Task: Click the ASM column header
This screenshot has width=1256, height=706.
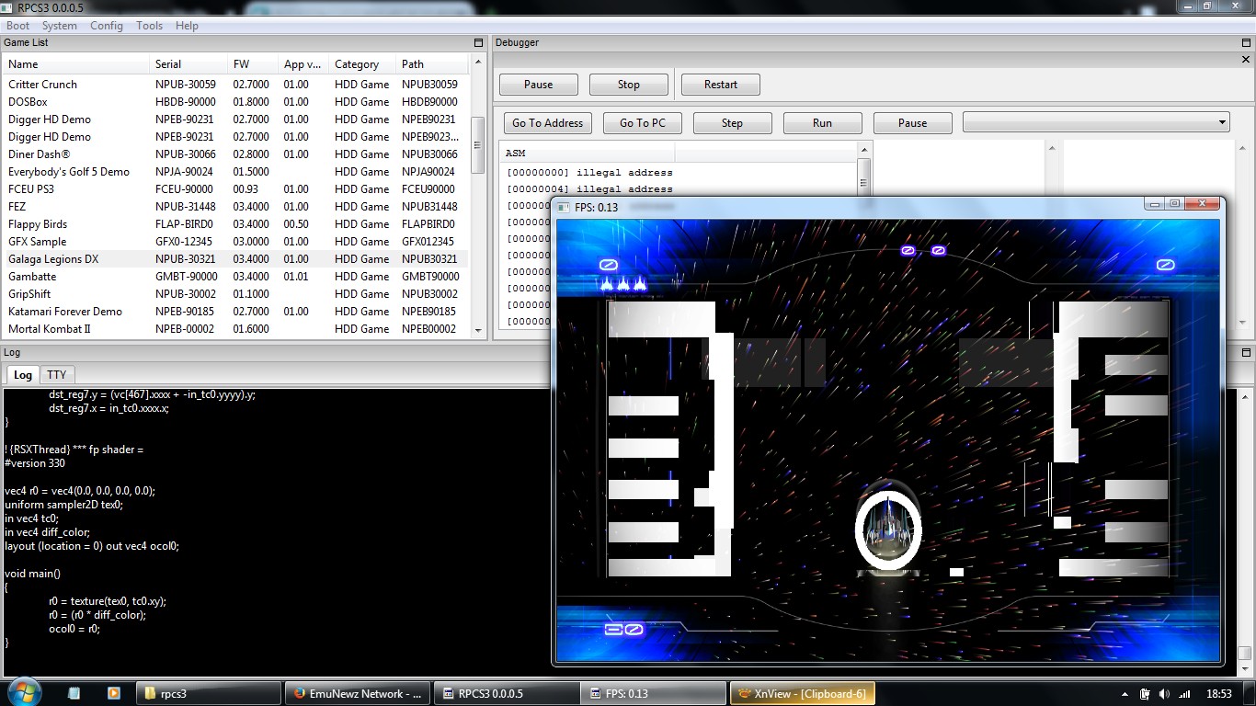Action: (x=588, y=153)
